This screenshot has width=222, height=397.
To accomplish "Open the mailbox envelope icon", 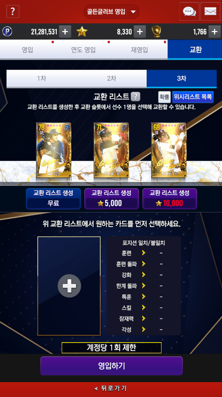I will coord(210,11).
